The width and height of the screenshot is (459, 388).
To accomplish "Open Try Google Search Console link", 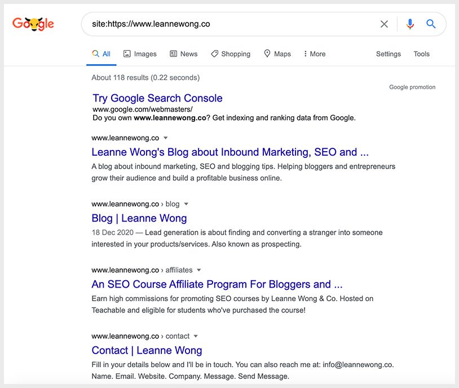I will (157, 98).
